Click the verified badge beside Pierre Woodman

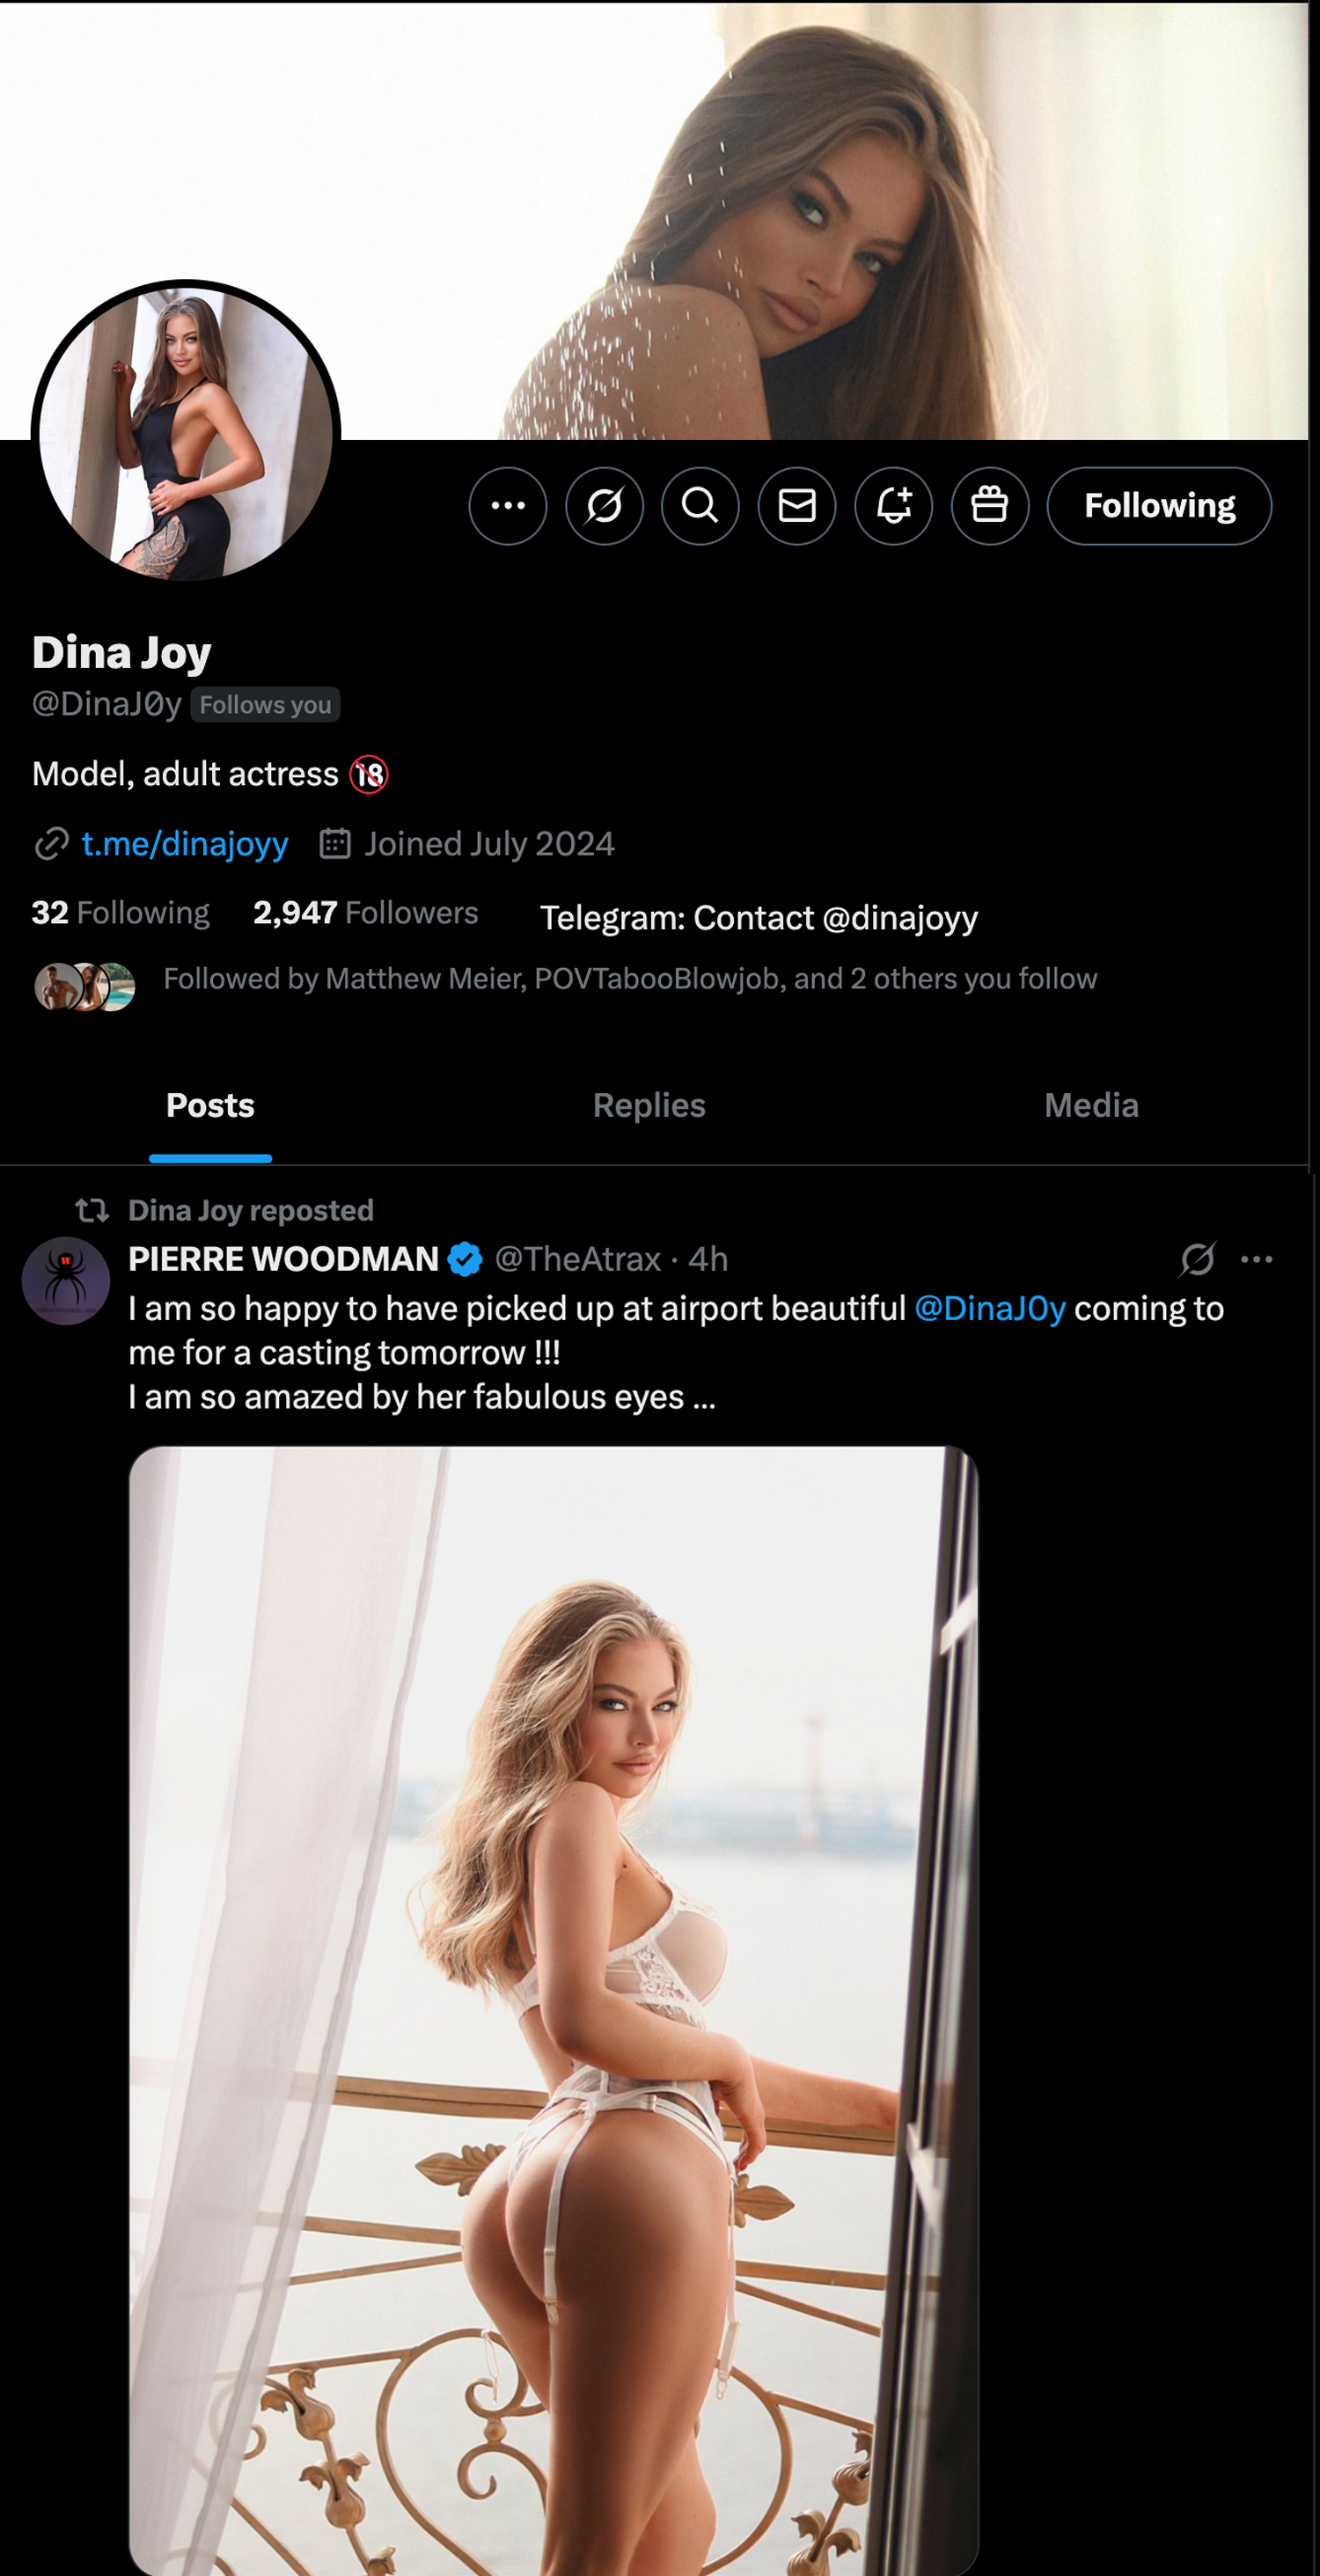[465, 1259]
